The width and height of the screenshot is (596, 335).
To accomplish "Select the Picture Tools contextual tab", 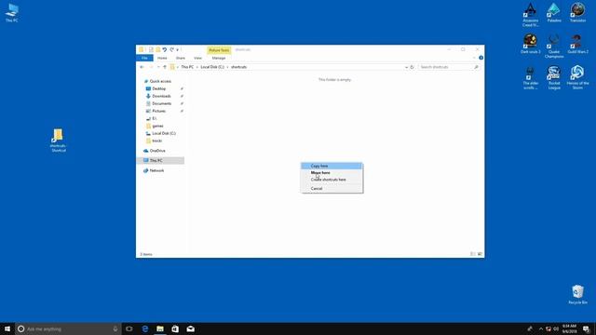I will [x=219, y=50].
